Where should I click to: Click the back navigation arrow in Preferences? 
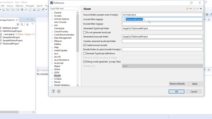pos(187,9)
